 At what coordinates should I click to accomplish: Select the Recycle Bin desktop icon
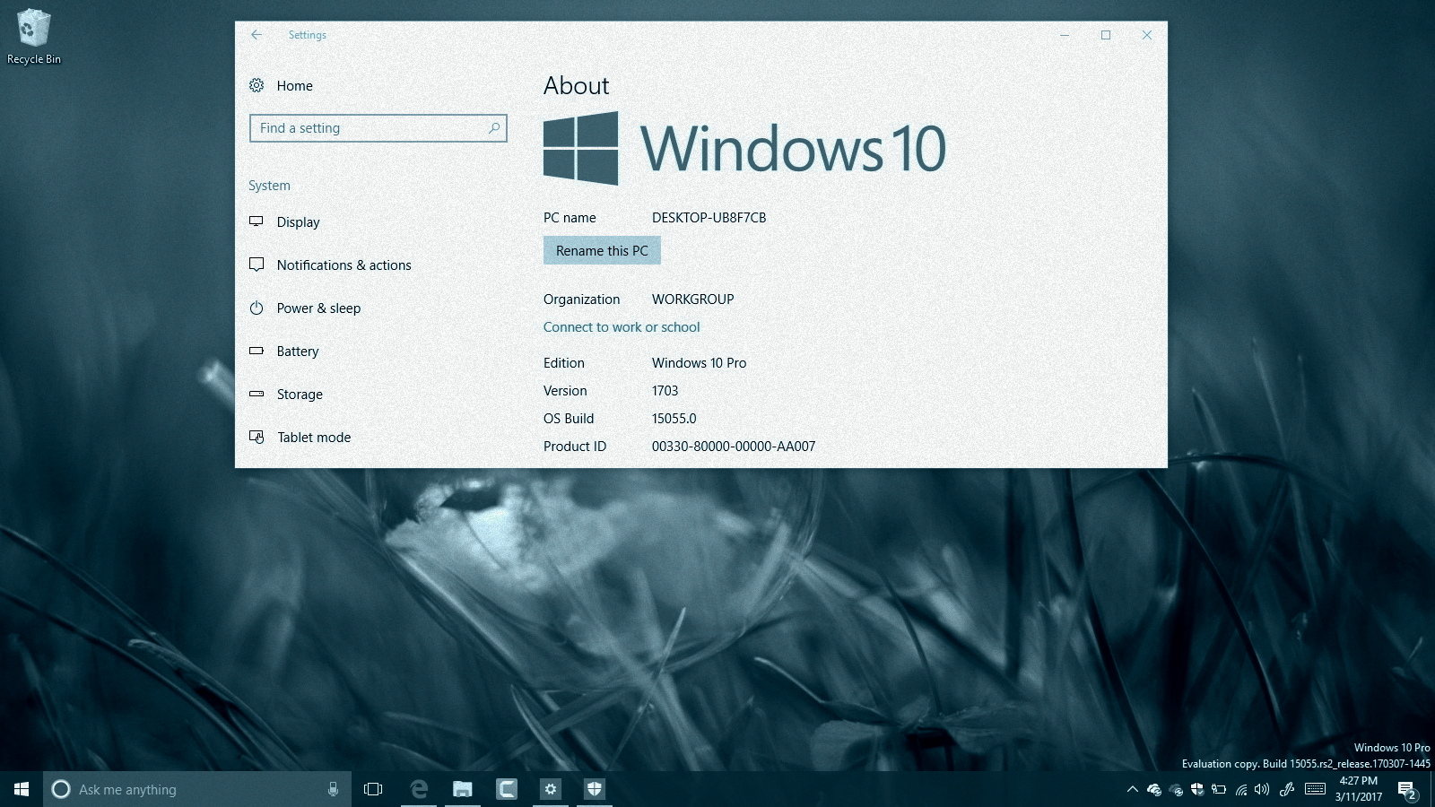click(34, 37)
